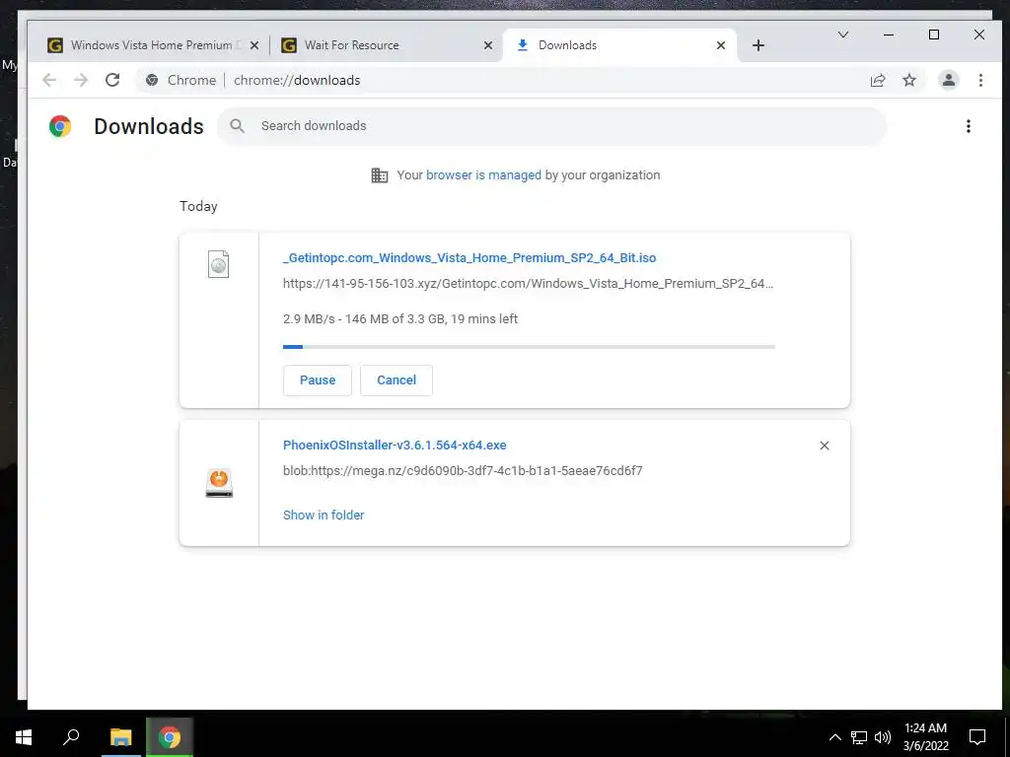
Task: Open a new browser tab
Action: pos(758,45)
